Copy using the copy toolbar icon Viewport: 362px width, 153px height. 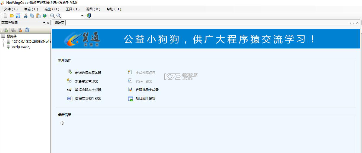[32, 16]
